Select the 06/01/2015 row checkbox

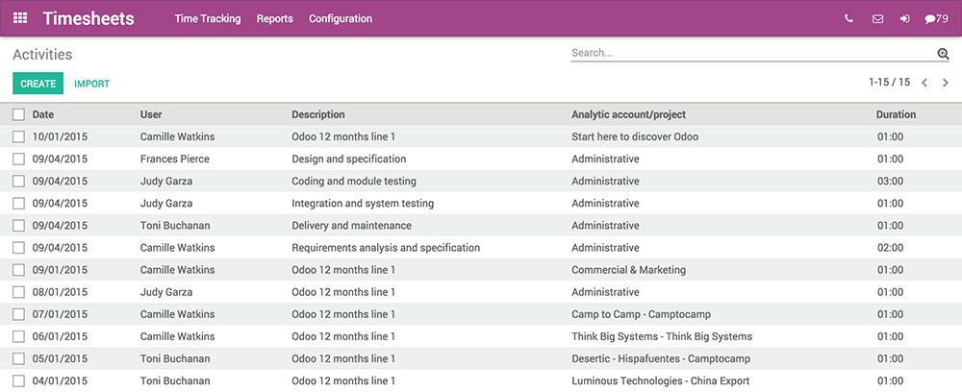pos(19,336)
